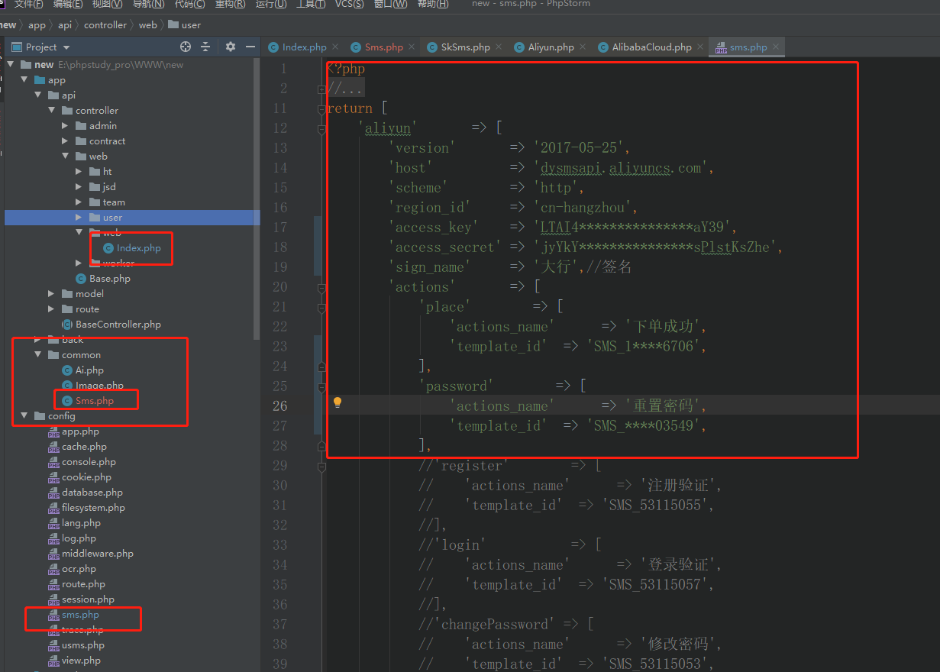940x672 pixels.
Task: Expand the jsd folder arrow
Action: click(x=79, y=187)
